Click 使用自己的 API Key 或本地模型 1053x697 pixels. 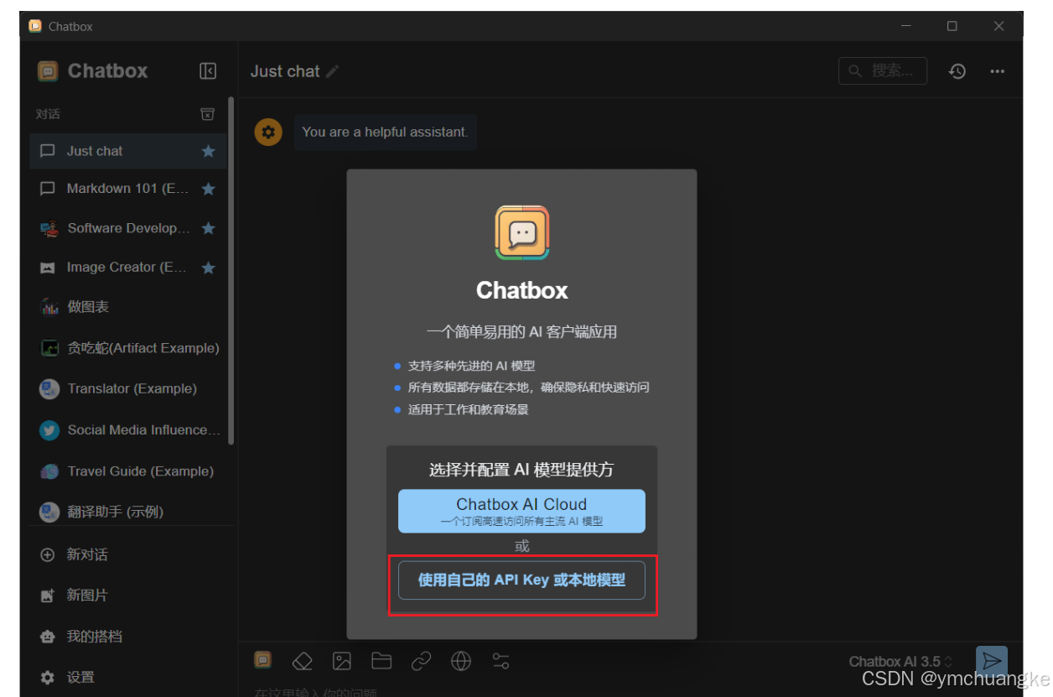pyautogui.click(x=521, y=580)
